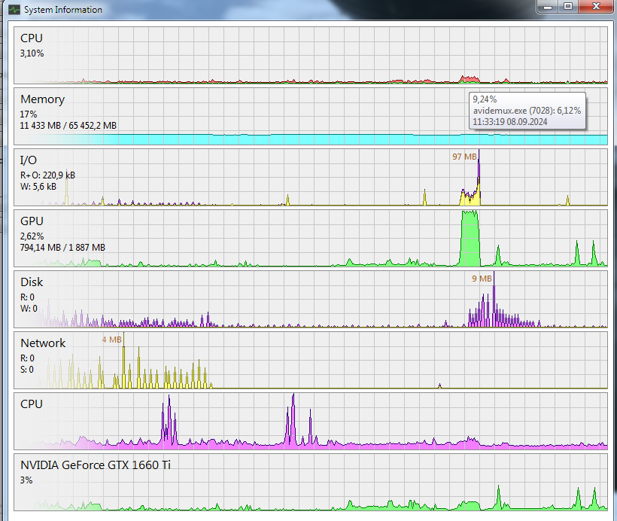Click the GPU graph label
Image resolution: width=617 pixels, height=521 pixels.
point(32,221)
